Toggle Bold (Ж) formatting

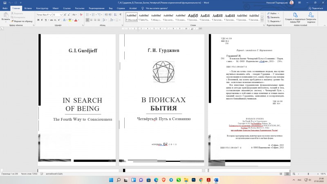coord(38,20)
